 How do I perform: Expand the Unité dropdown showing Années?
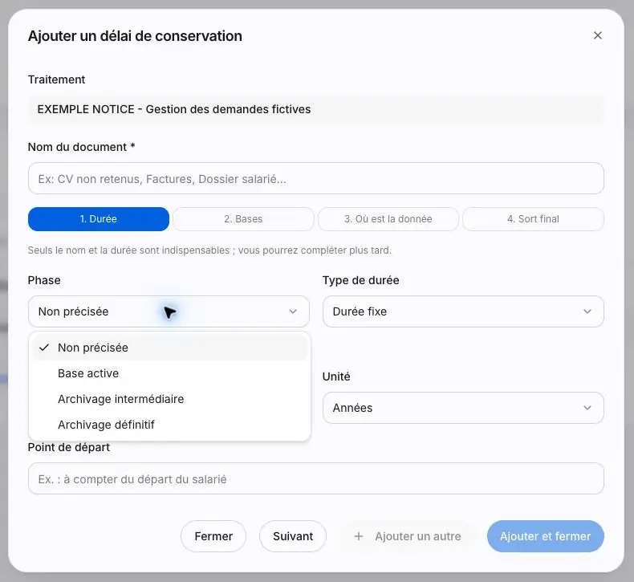pyautogui.click(x=463, y=407)
